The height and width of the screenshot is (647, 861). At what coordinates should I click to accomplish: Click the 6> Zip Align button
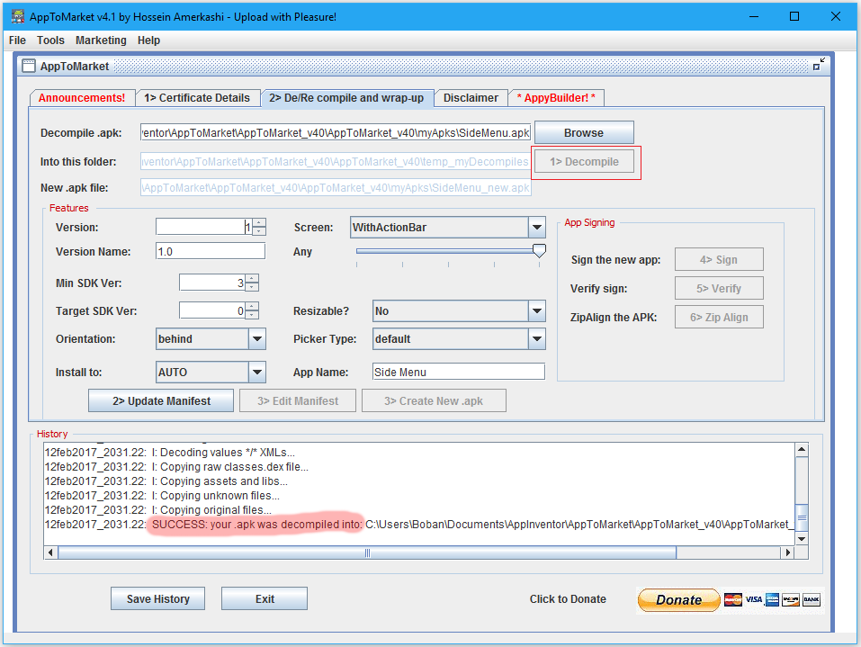[719, 317]
